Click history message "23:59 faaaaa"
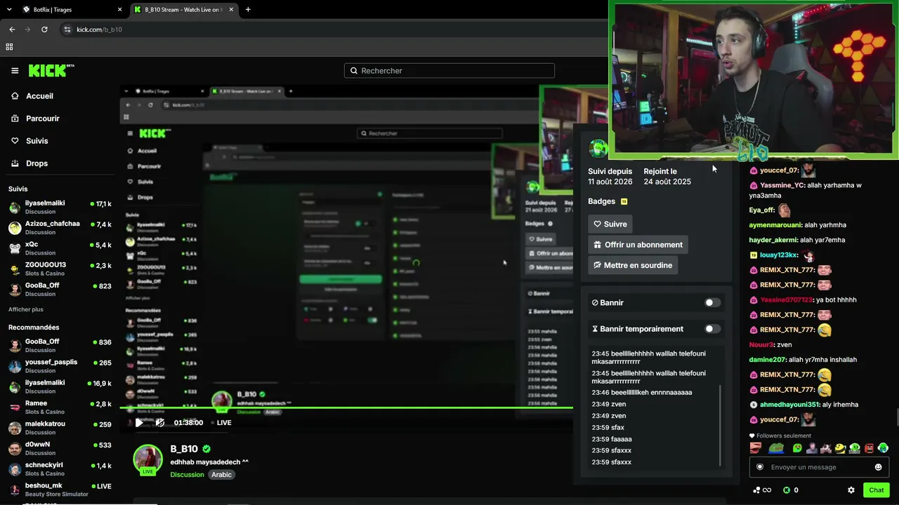This screenshot has width=899, height=505. pyautogui.click(x=612, y=439)
